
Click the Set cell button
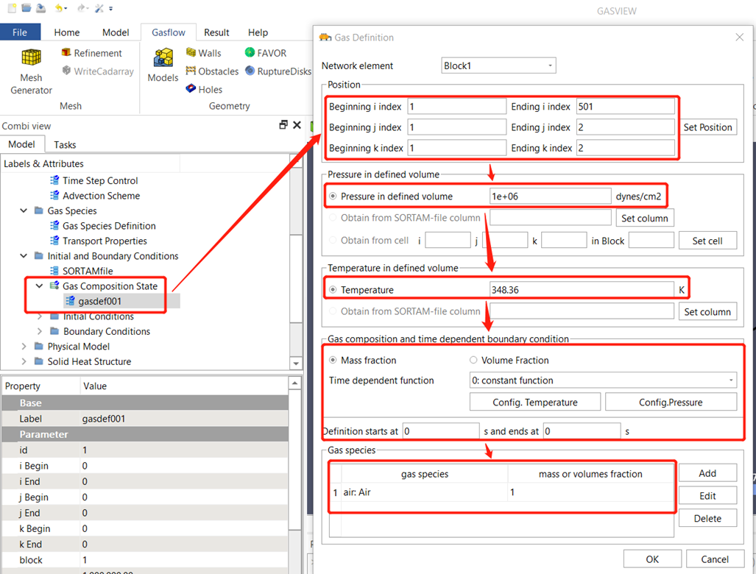pyautogui.click(x=707, y=241)
